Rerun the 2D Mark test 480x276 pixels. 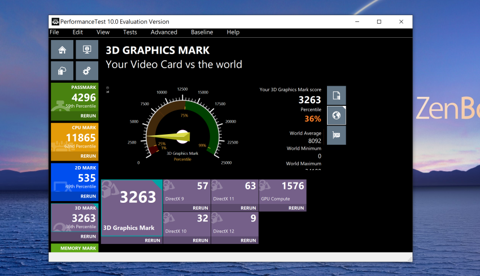tap(88, 197)
